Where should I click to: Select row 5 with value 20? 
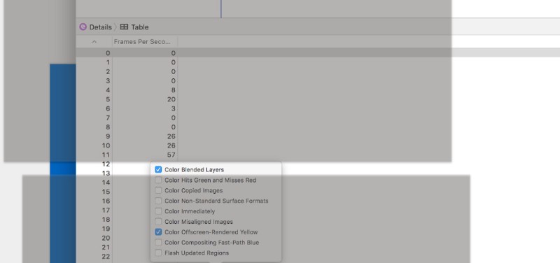point(318,99)
